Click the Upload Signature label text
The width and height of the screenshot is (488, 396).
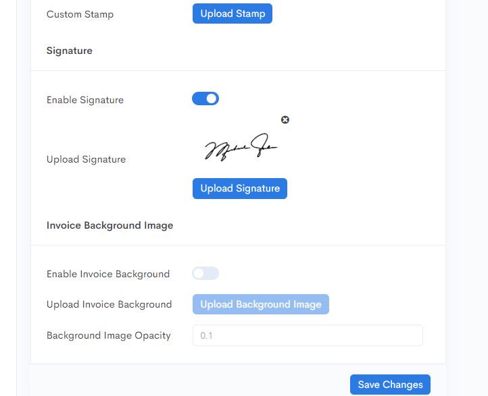(87, 159)
